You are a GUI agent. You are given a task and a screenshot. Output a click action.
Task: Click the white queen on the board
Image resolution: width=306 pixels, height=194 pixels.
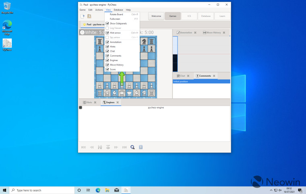[x=122, y=93]
